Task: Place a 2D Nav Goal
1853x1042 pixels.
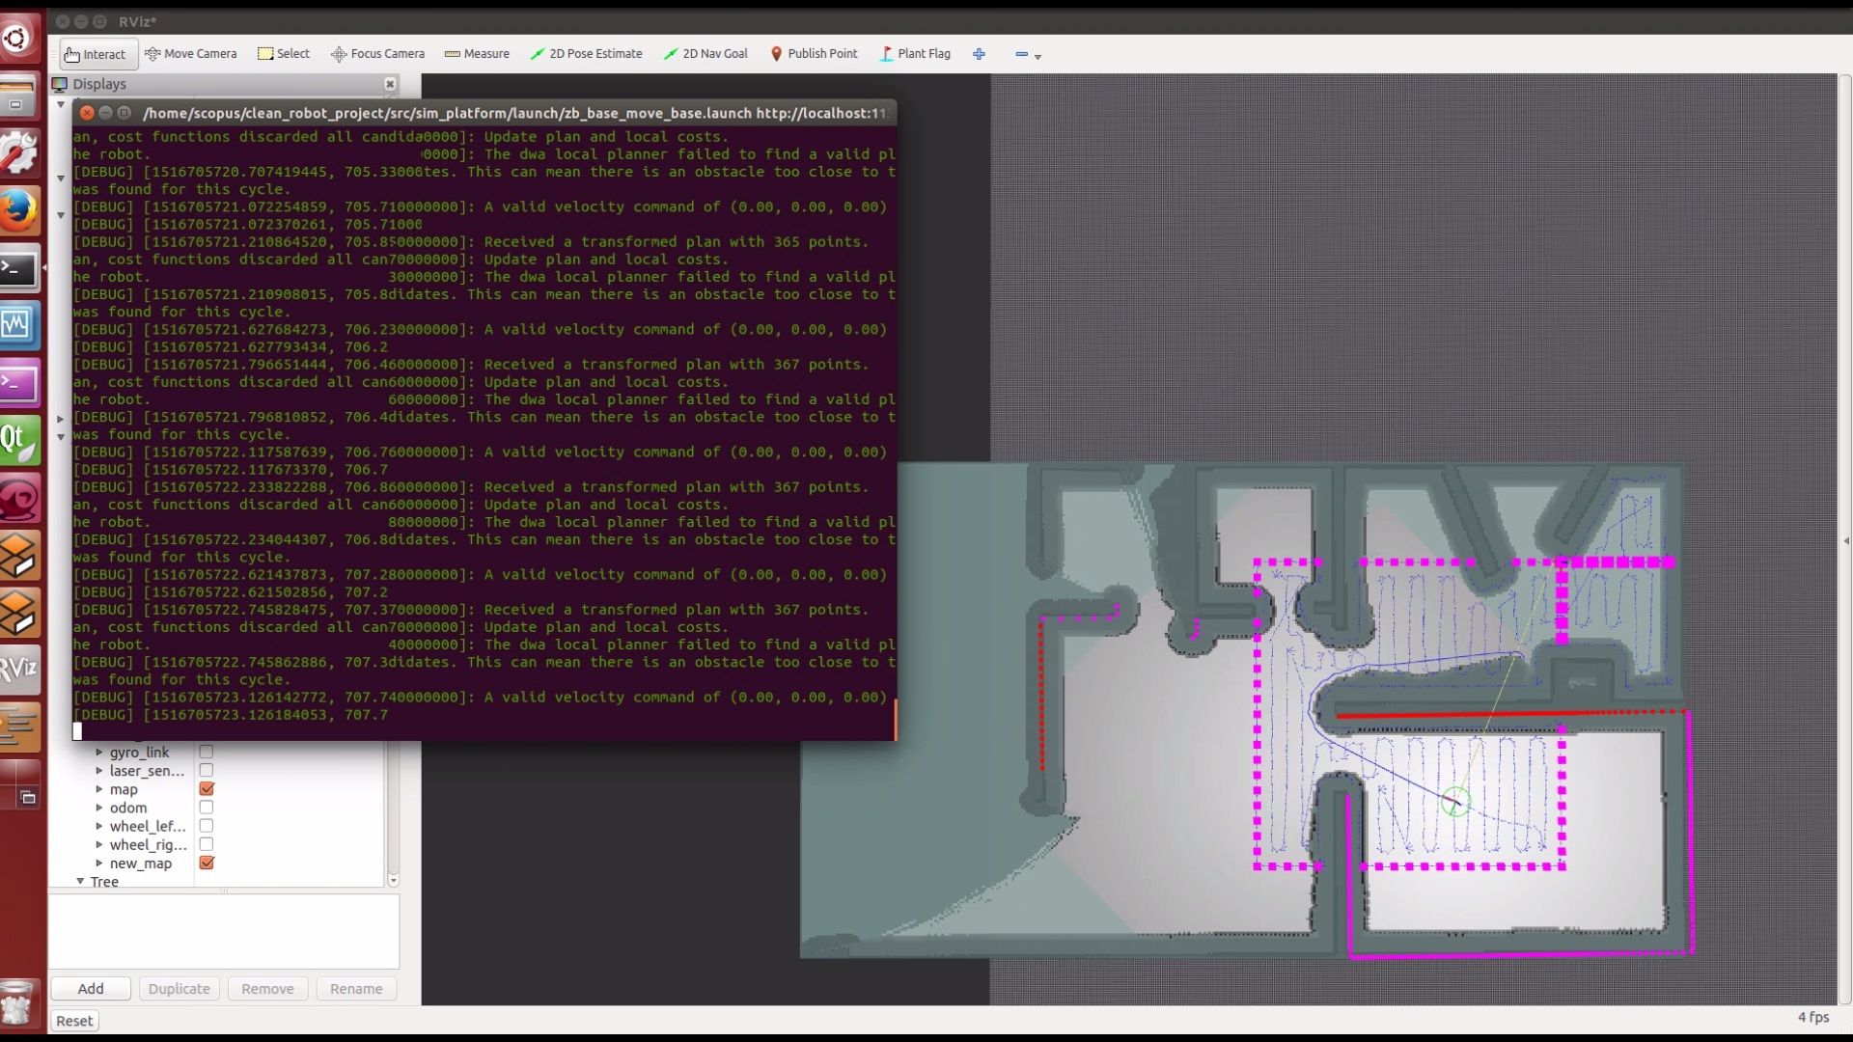Action: 705,54
